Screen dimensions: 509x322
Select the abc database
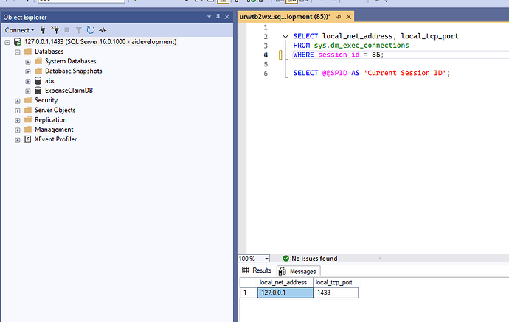[x=50, y=81]
